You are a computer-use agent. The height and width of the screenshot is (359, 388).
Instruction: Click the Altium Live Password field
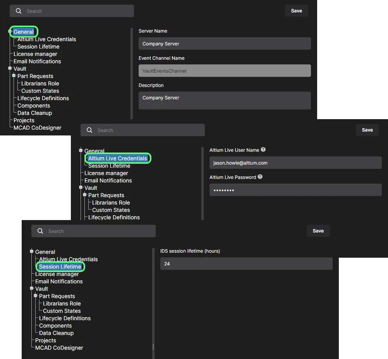[x=295, y=190]
